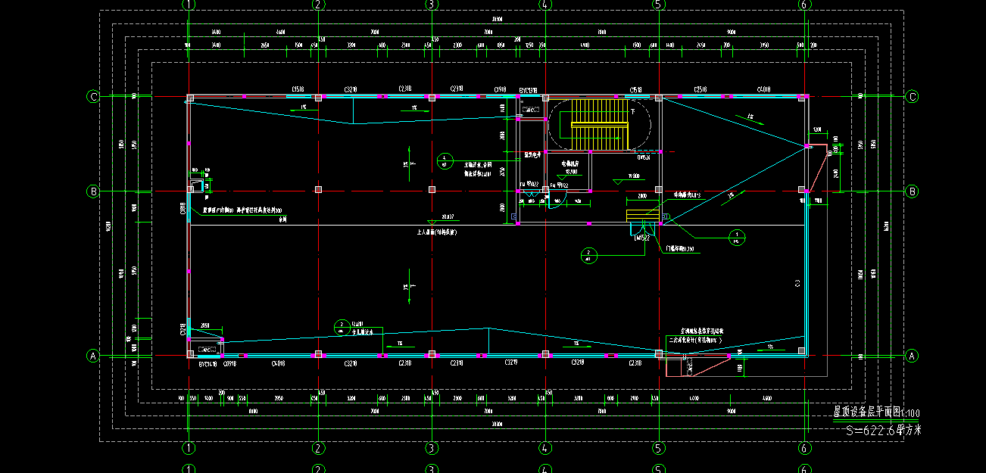
Task: Select the LM1522 door label
Action: click(642, 238)
